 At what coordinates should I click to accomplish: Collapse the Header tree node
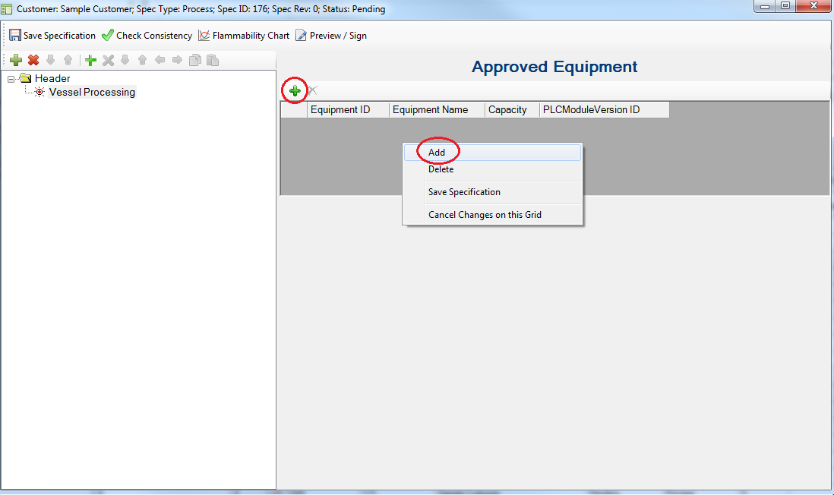(11, 79)
